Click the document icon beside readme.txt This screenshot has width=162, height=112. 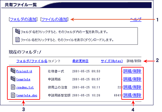(x=13, y=87)
